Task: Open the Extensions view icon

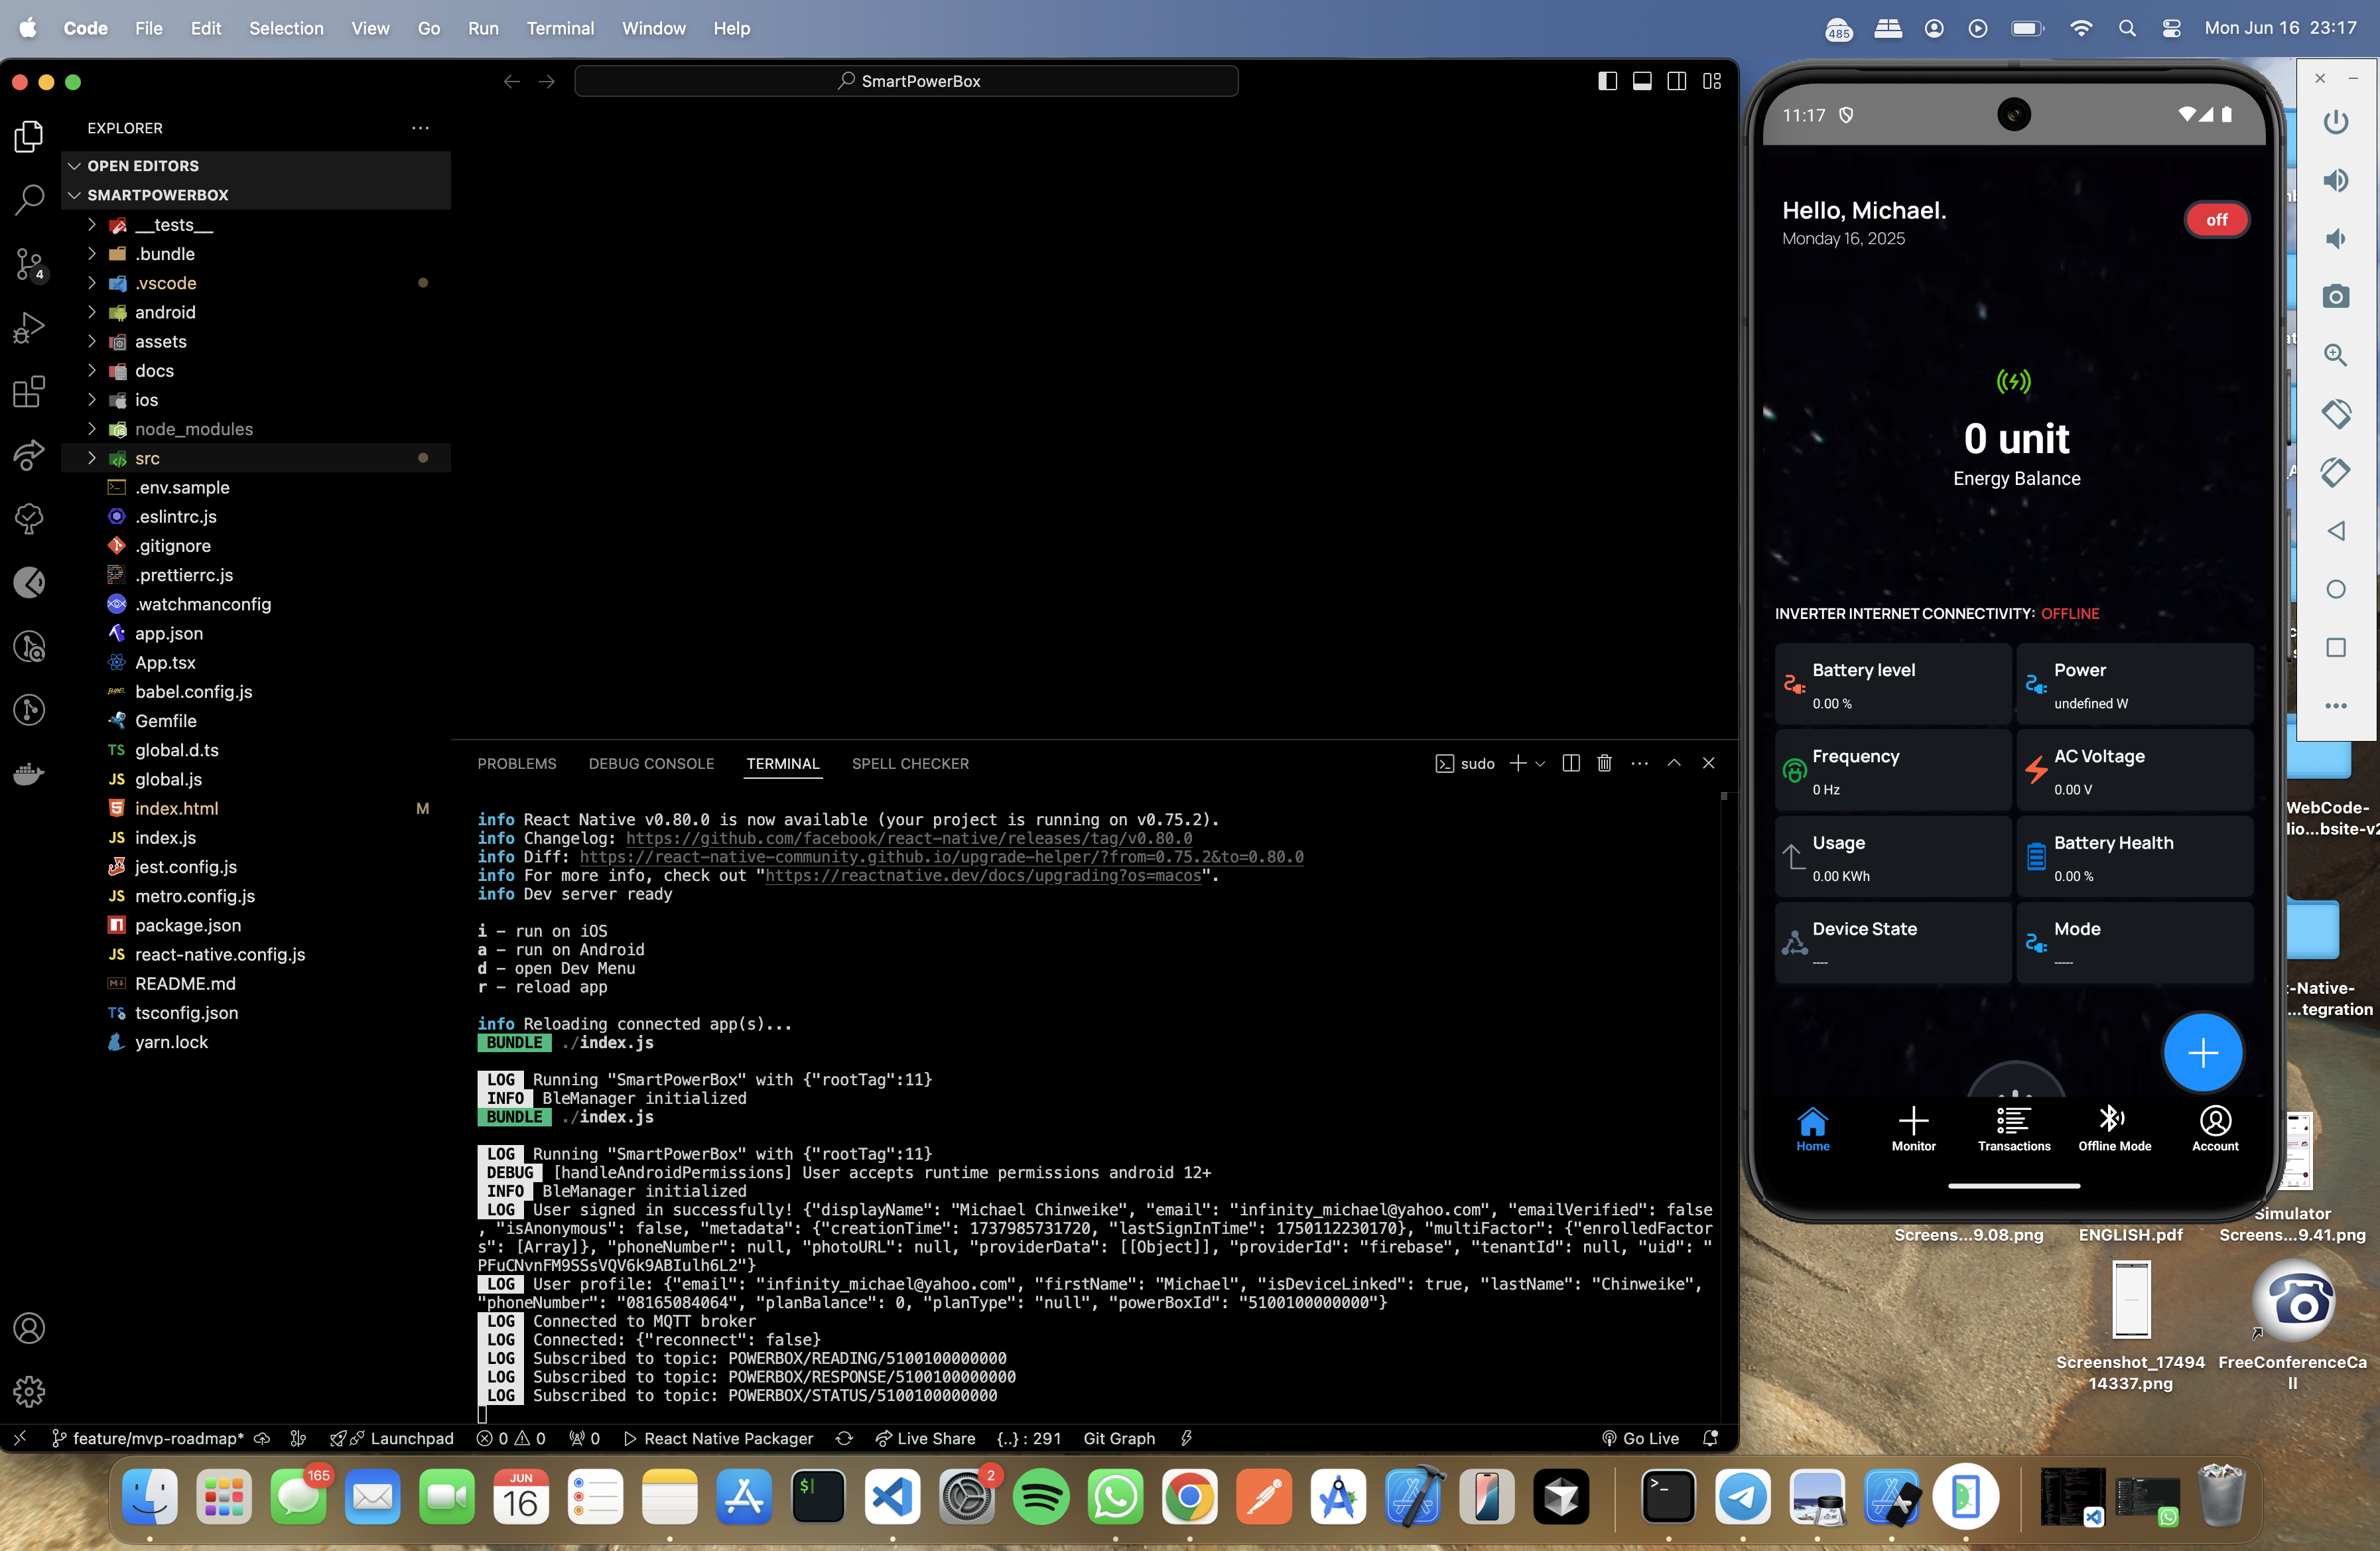Action: click(29, 391)
